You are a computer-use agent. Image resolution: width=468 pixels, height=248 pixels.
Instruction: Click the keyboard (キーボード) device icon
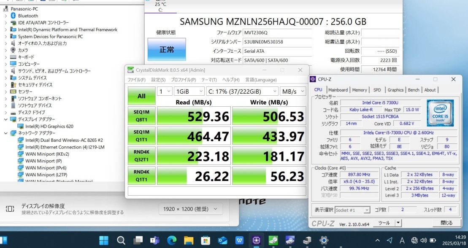13,57
